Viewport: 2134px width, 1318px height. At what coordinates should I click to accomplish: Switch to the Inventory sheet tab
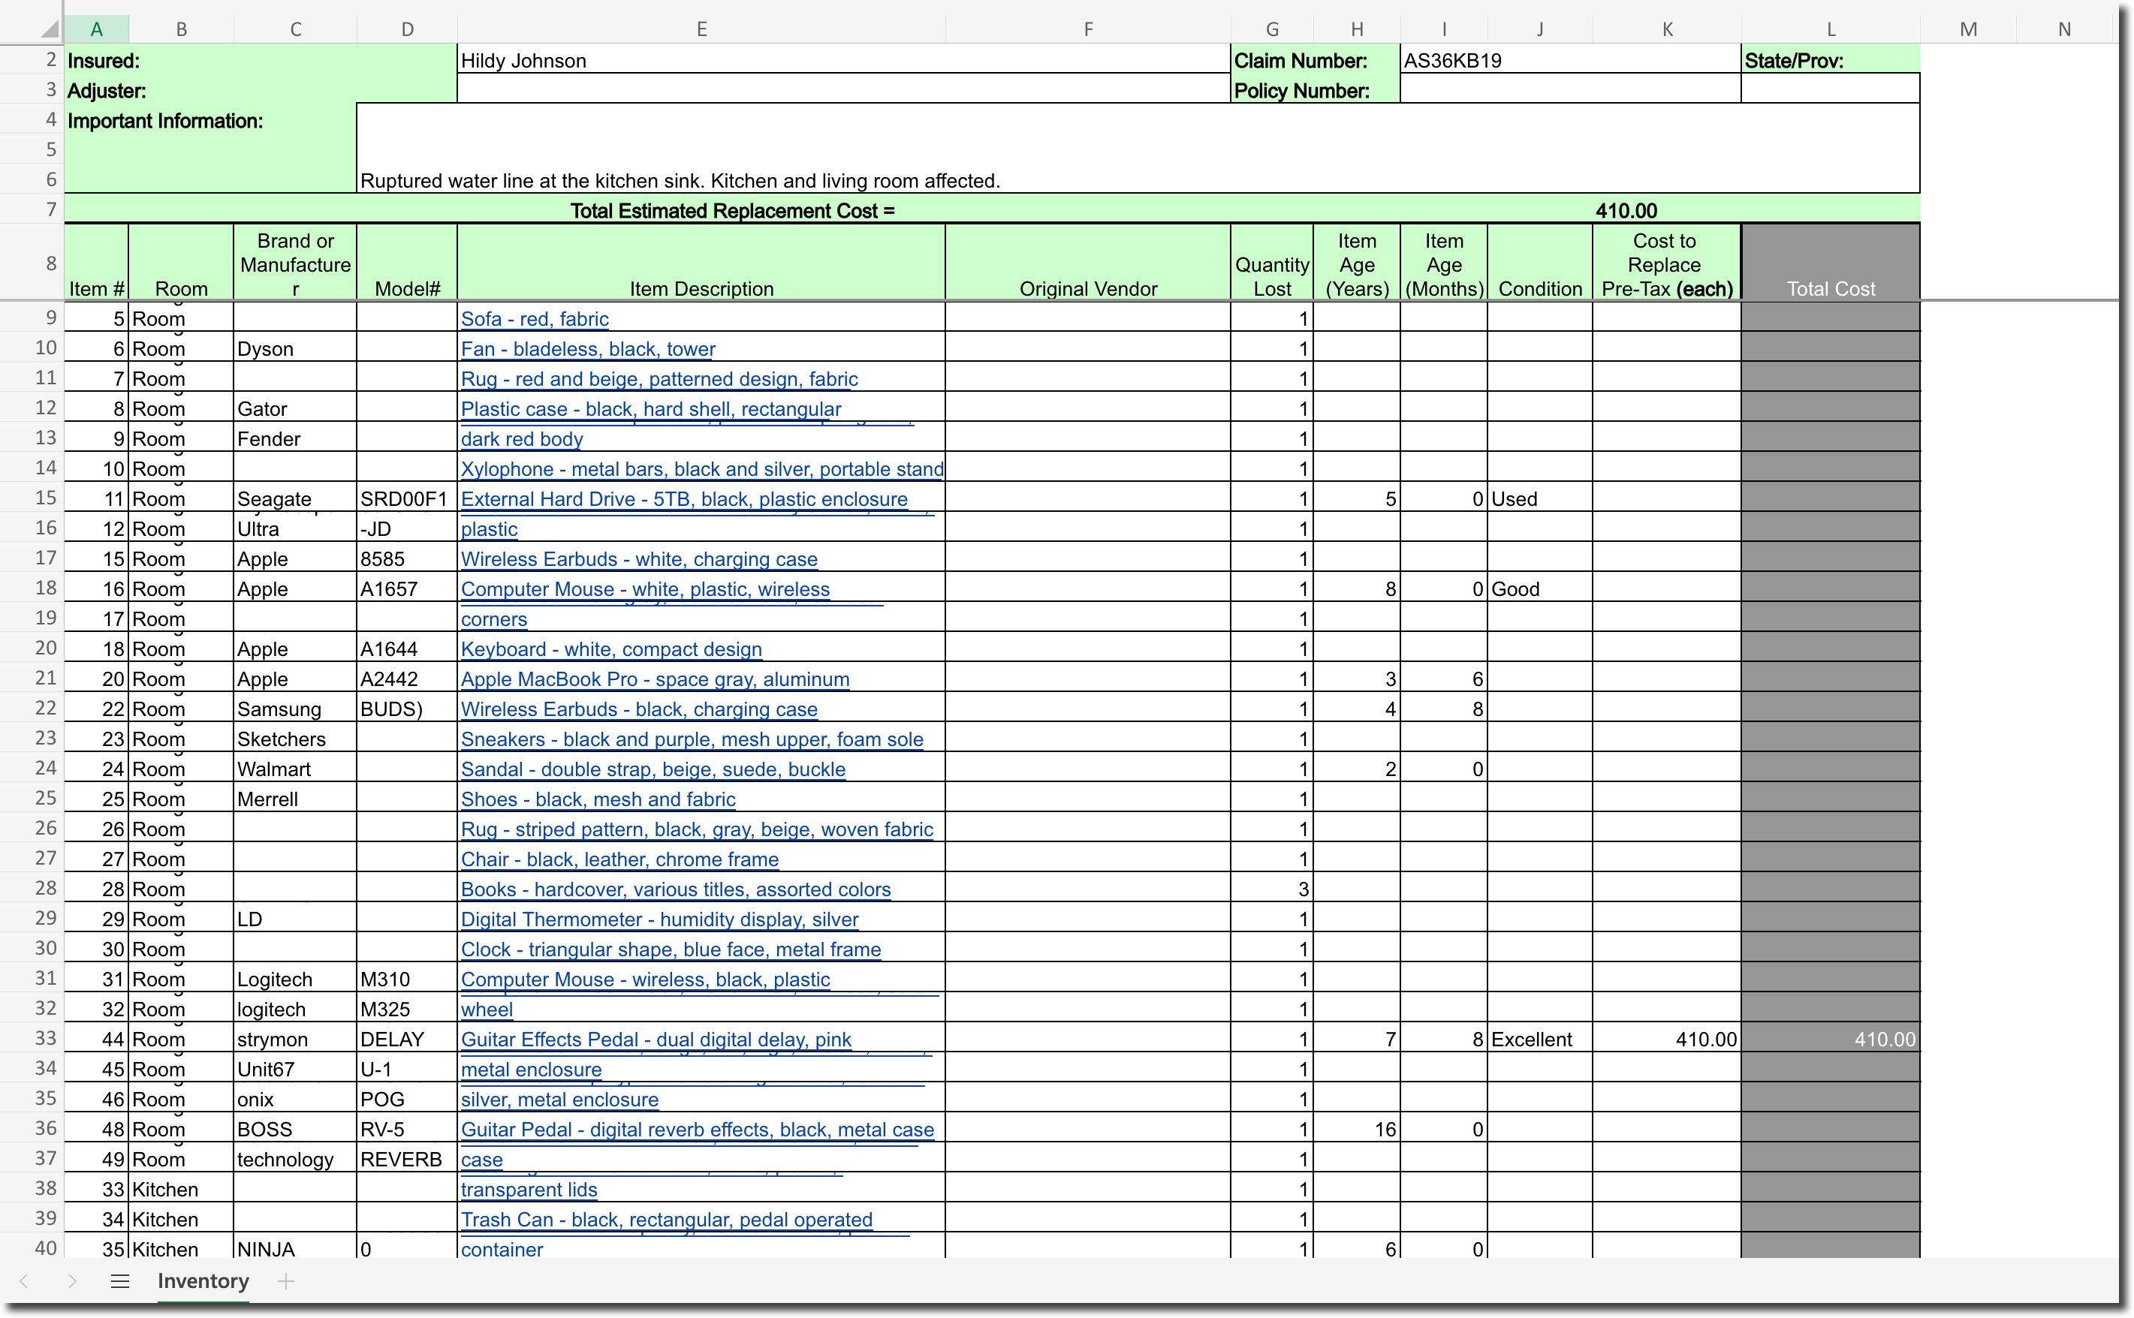click(x=203, y=1280)
